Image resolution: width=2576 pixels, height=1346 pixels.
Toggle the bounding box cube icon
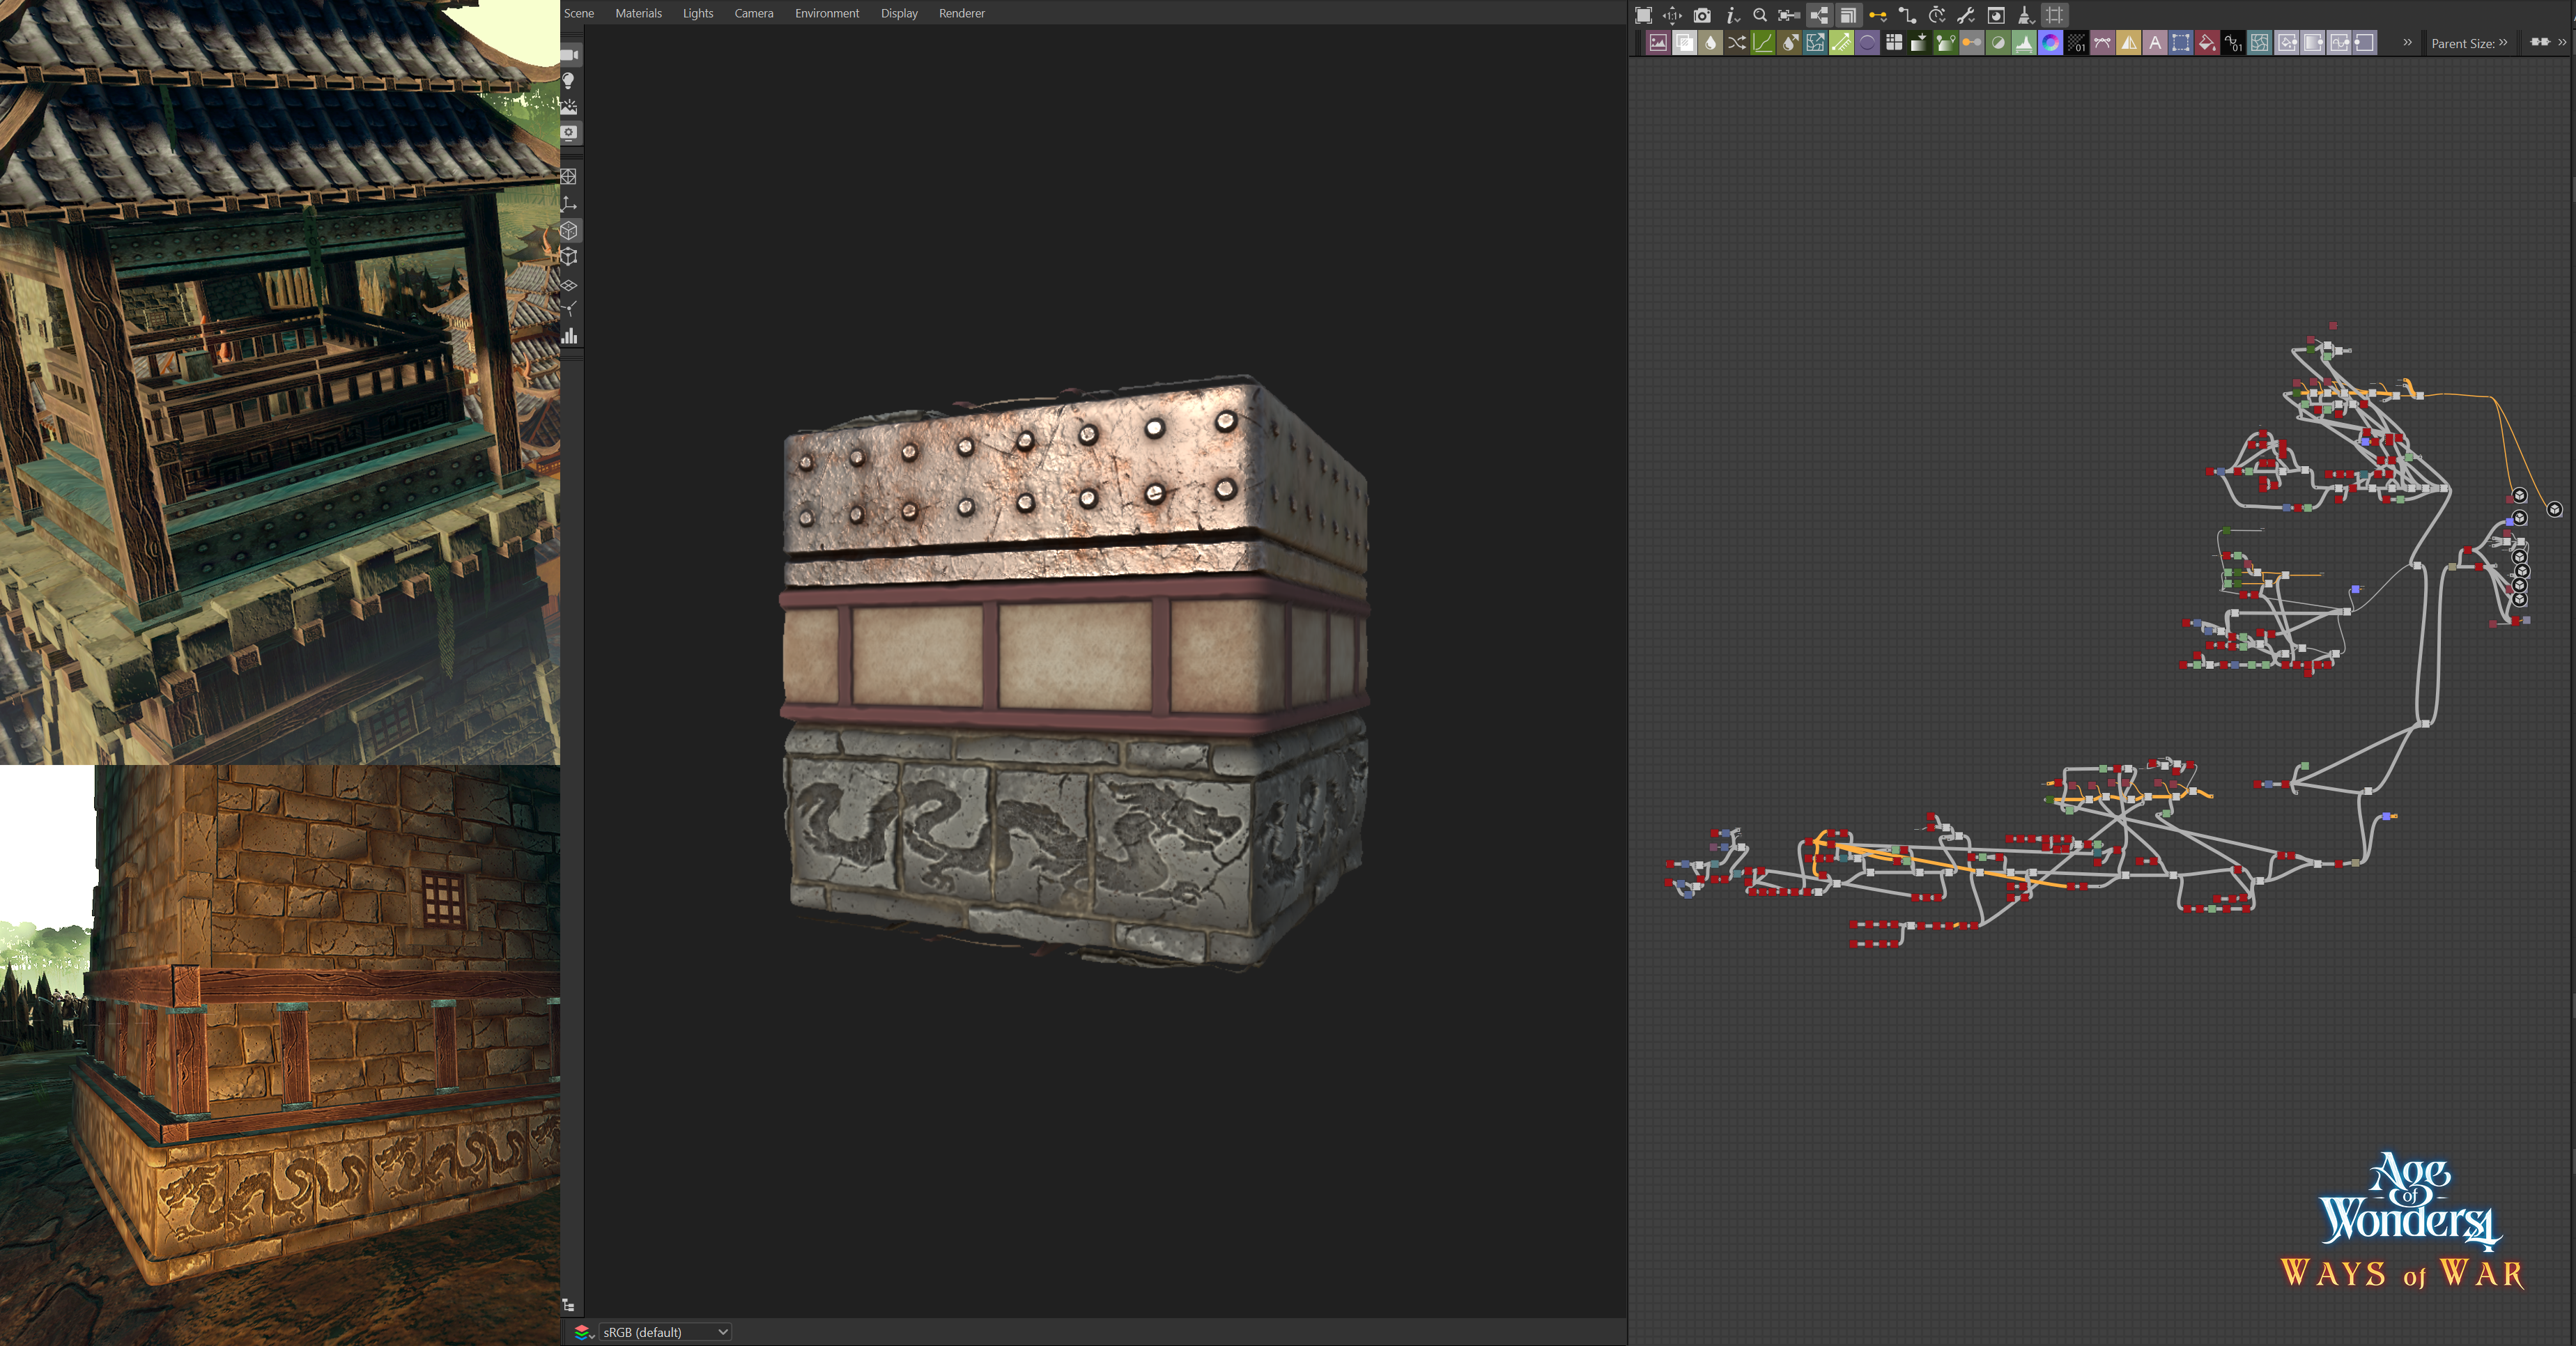[569, 257]
